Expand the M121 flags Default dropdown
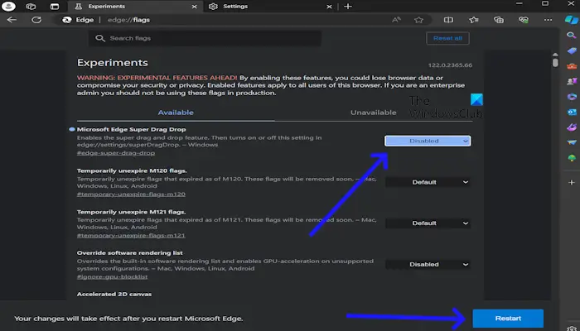 428,223
